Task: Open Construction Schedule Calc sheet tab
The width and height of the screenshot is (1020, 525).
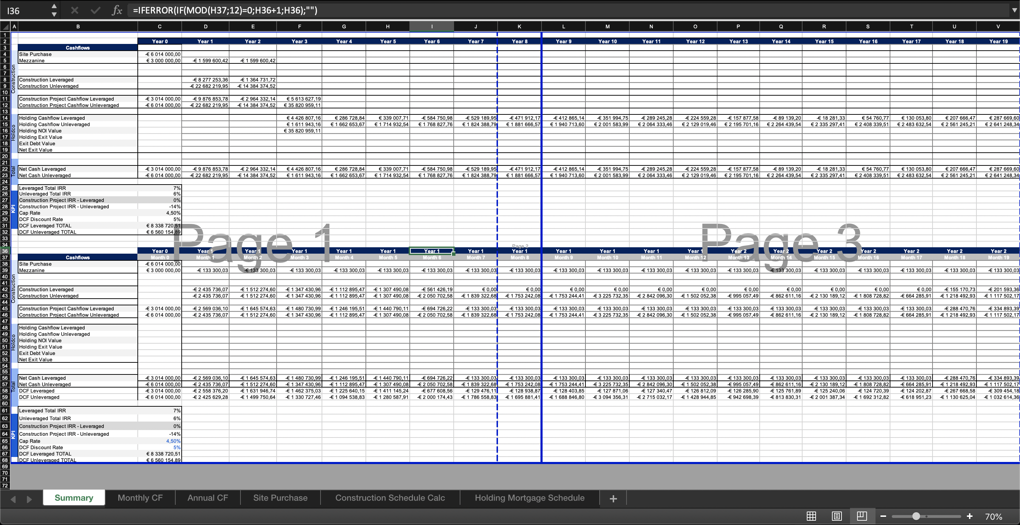Action: (x=390, y=498)
